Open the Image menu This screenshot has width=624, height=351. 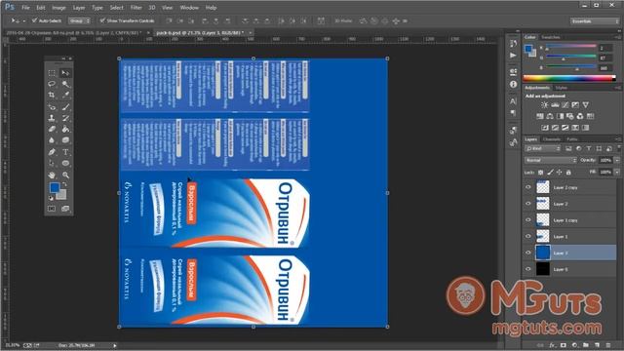(58, 8)
